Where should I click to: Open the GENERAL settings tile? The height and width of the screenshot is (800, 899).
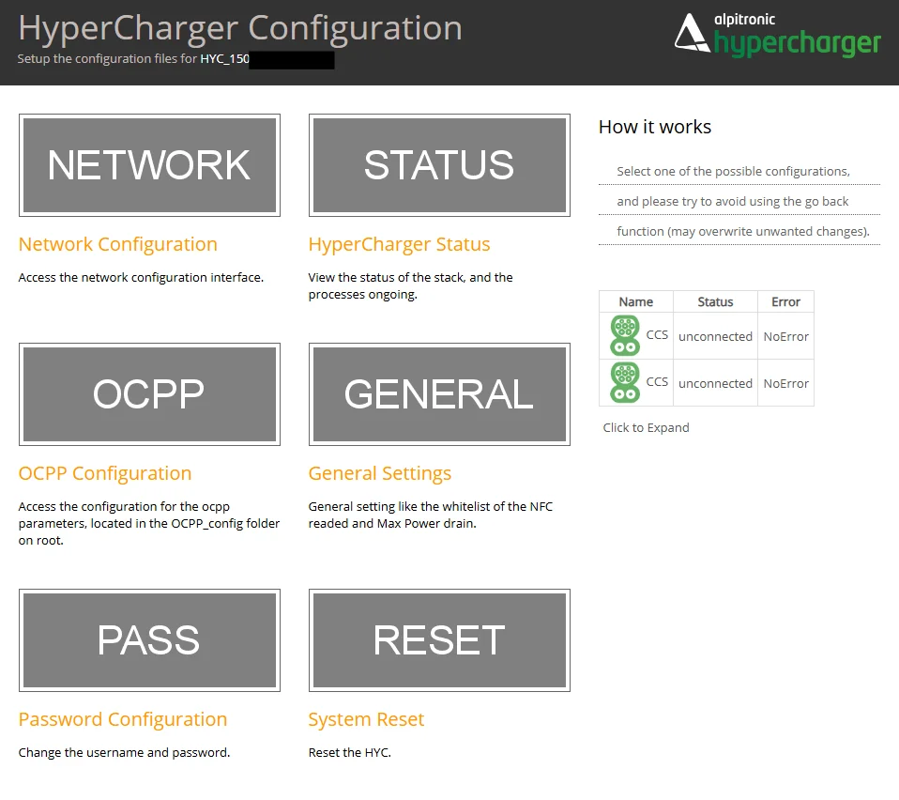tap(439, 394)
